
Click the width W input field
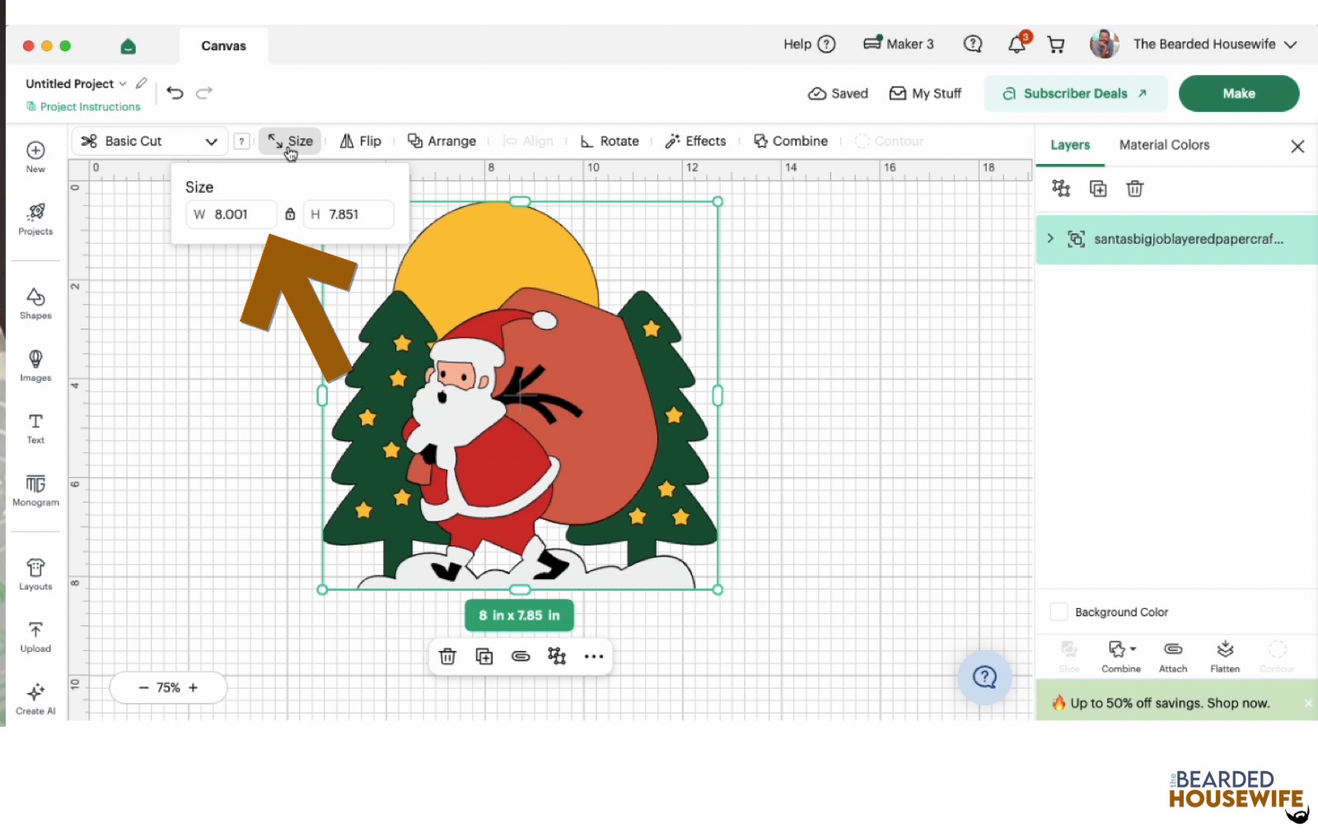(x=231, y=214)
